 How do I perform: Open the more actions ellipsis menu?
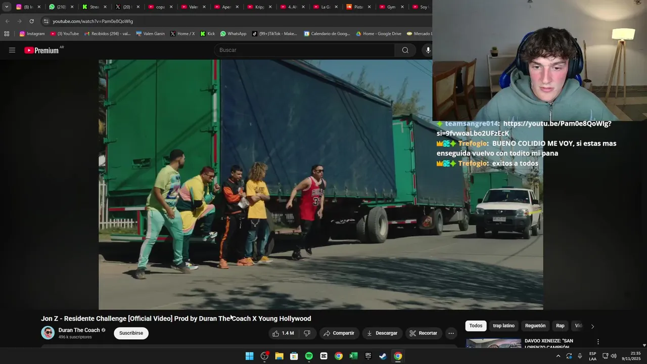coord(451,333)
